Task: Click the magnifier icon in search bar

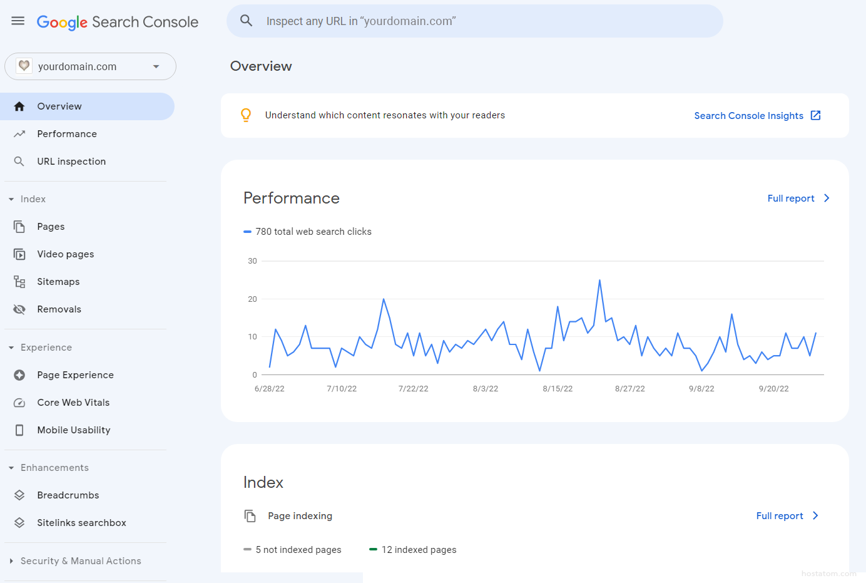Action: 247,21
